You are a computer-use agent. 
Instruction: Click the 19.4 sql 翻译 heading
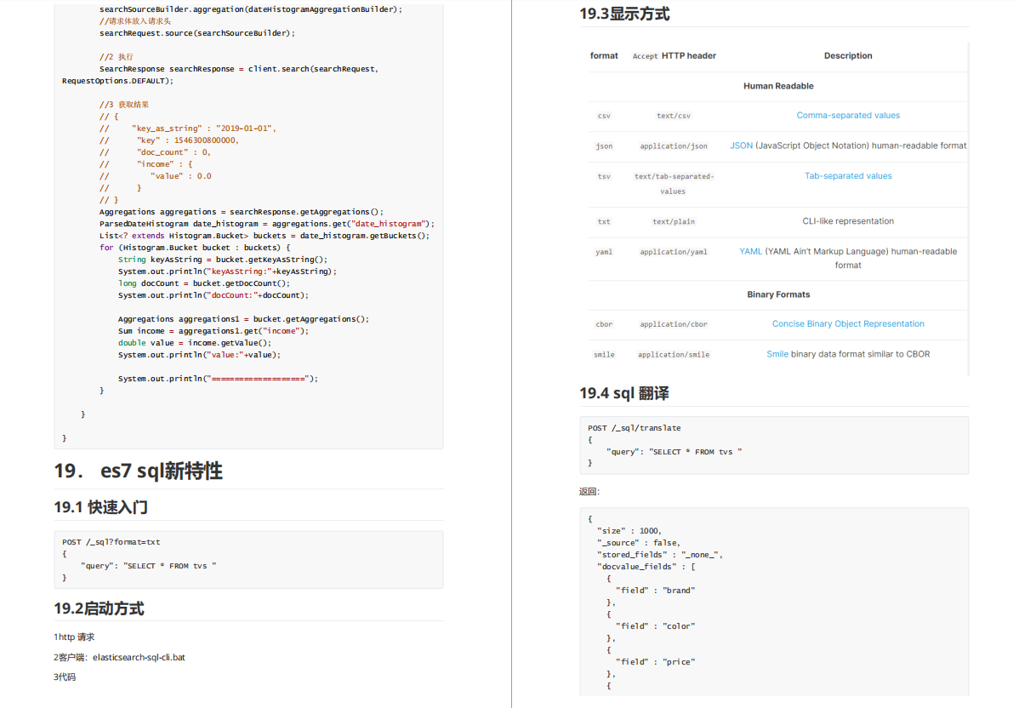point(623,392)
